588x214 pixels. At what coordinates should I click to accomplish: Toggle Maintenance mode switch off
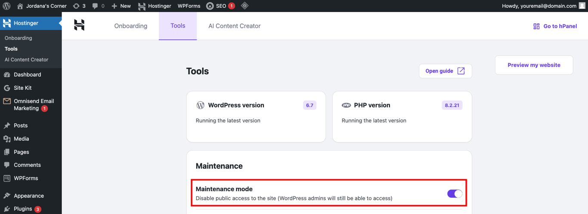455,194
